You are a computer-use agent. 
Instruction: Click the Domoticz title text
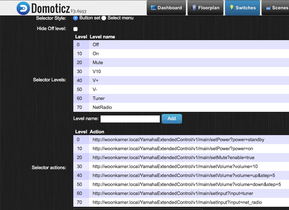(x=51, y=8)
